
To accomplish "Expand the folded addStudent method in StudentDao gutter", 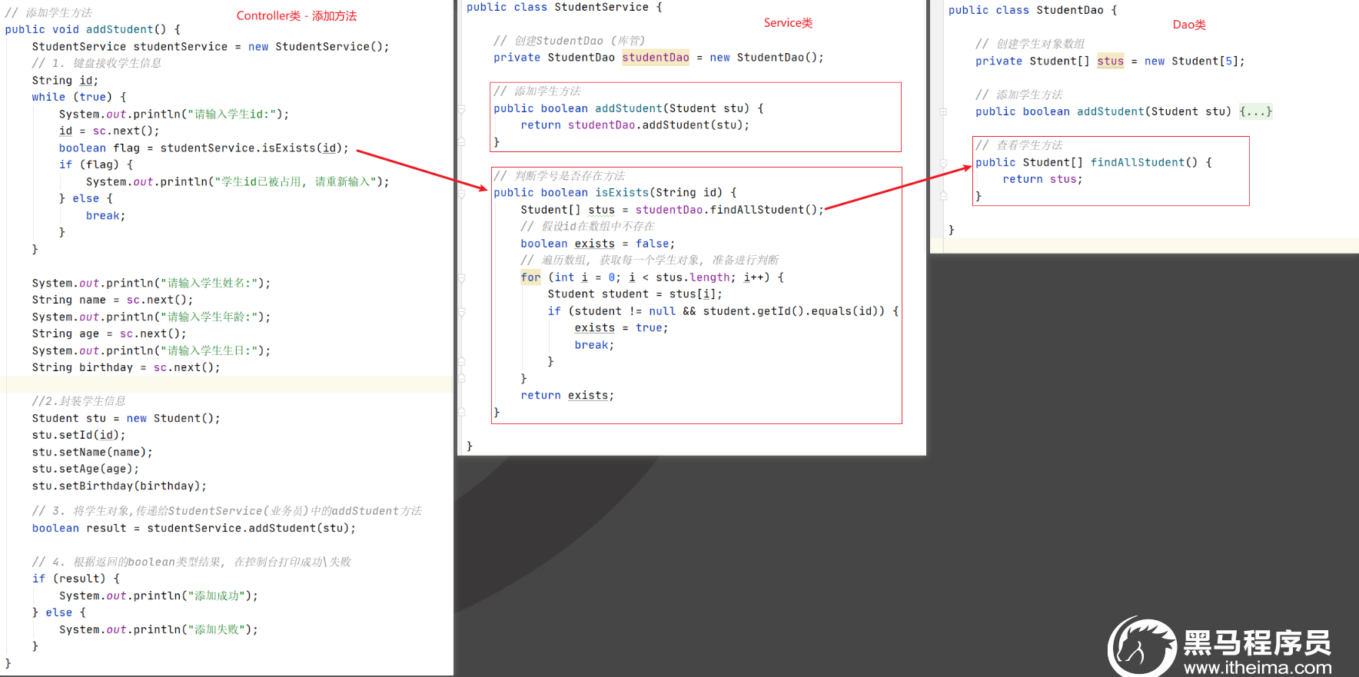I will (943, 112).
